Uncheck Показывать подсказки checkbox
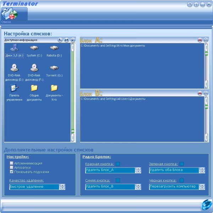The height and width of the screenshot is (213, 213). [12, 172]
